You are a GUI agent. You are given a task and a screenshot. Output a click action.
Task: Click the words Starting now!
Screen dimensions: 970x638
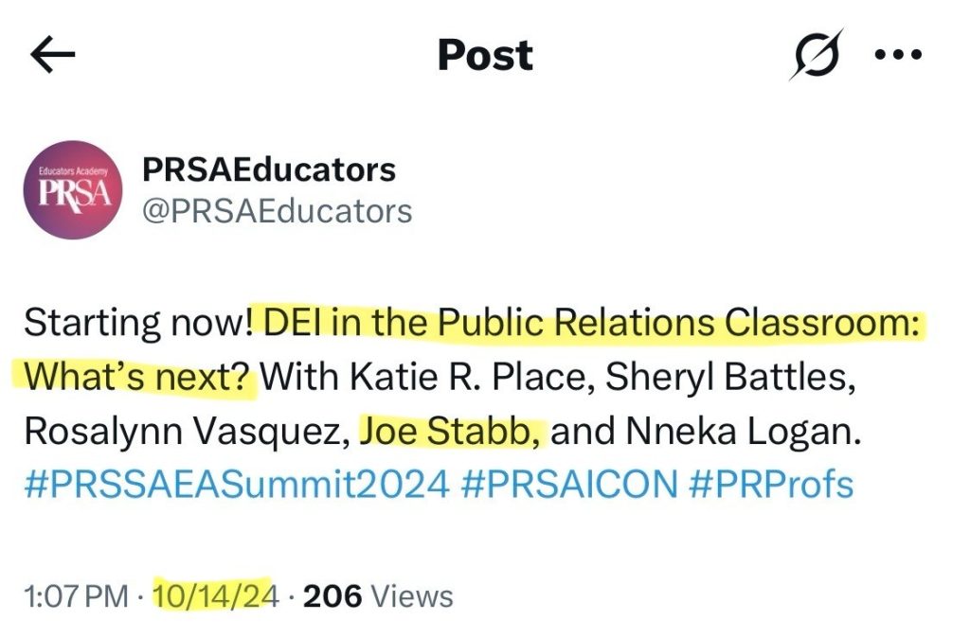(x=139, y=323)
